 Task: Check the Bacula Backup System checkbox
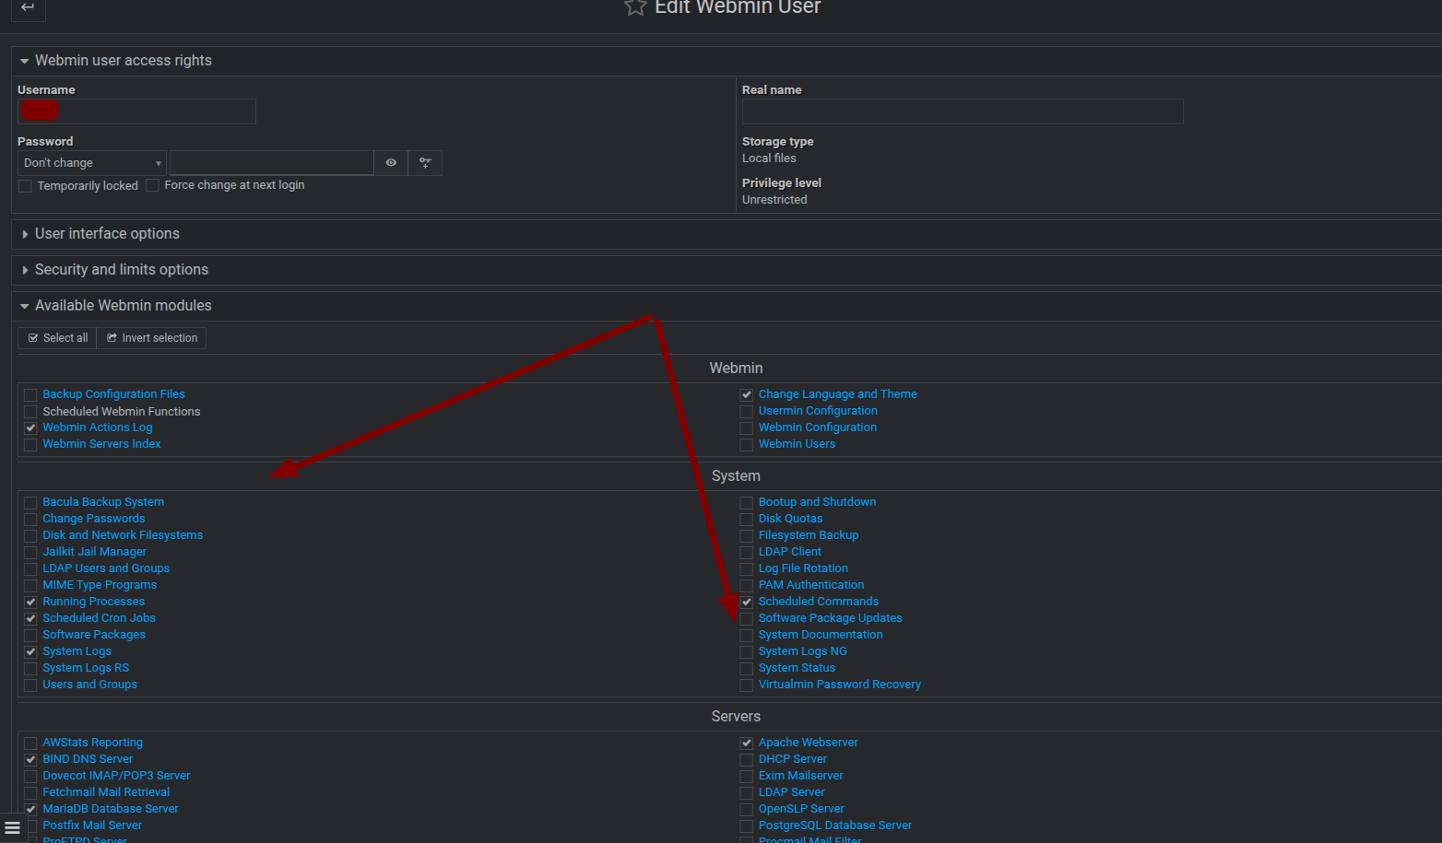coord(30,503)
